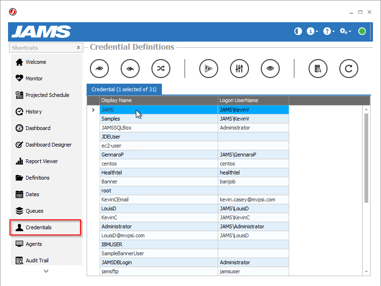The image size is (381, 286).
Task: Select the IBMUSER credential row
Action: 194,244
